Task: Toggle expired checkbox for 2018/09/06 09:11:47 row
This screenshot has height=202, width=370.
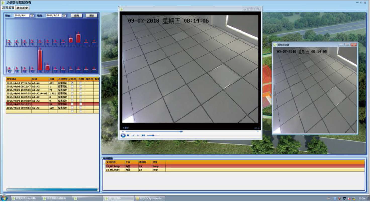Action: click(81, 86)
